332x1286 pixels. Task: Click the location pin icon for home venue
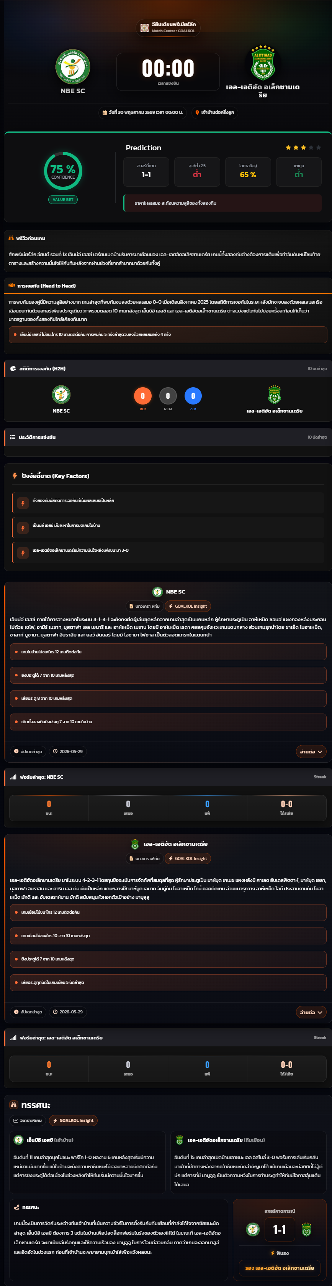pos(198,112)
